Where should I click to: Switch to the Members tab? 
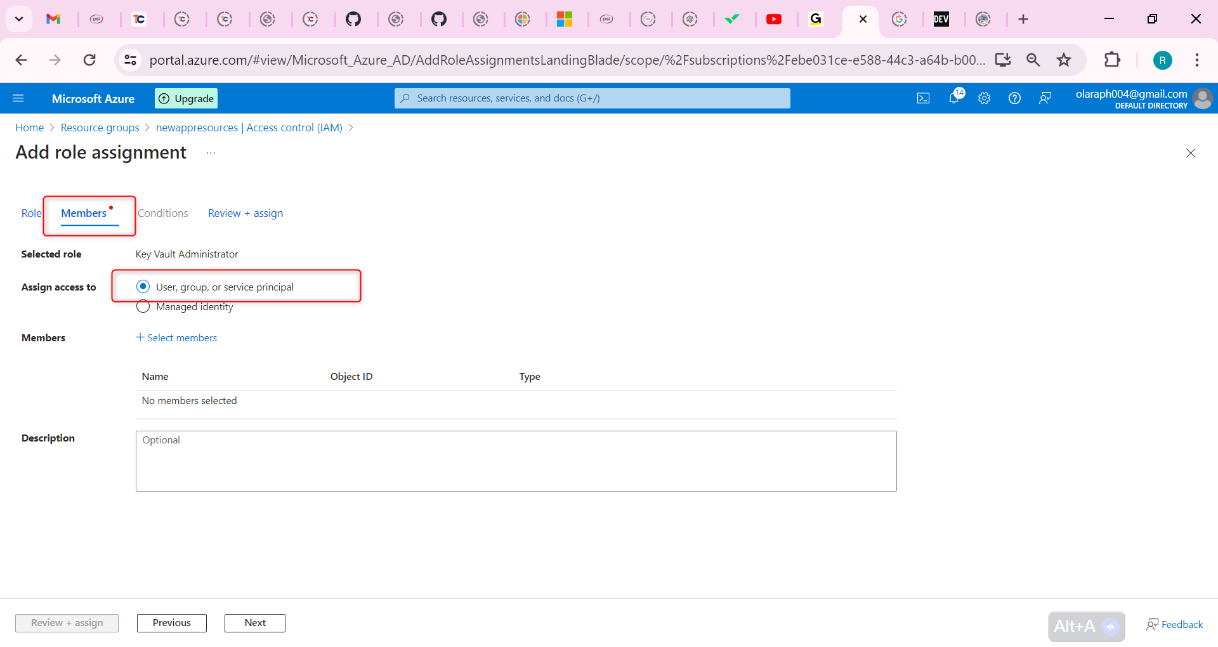tap(84, 213)
